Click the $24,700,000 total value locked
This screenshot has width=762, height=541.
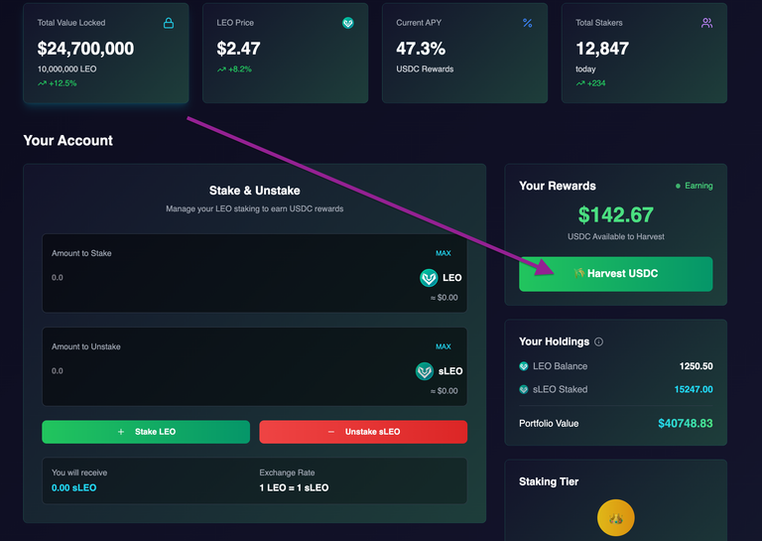85,49
